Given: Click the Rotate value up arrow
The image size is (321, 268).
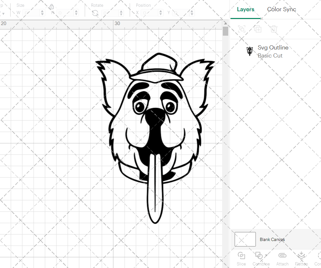Looking at the screenshot, I should (x=121, y=11).
